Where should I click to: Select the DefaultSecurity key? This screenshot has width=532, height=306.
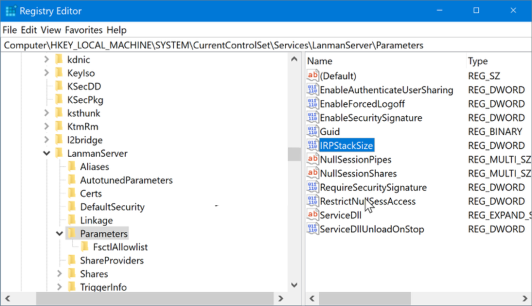(112, 207)
